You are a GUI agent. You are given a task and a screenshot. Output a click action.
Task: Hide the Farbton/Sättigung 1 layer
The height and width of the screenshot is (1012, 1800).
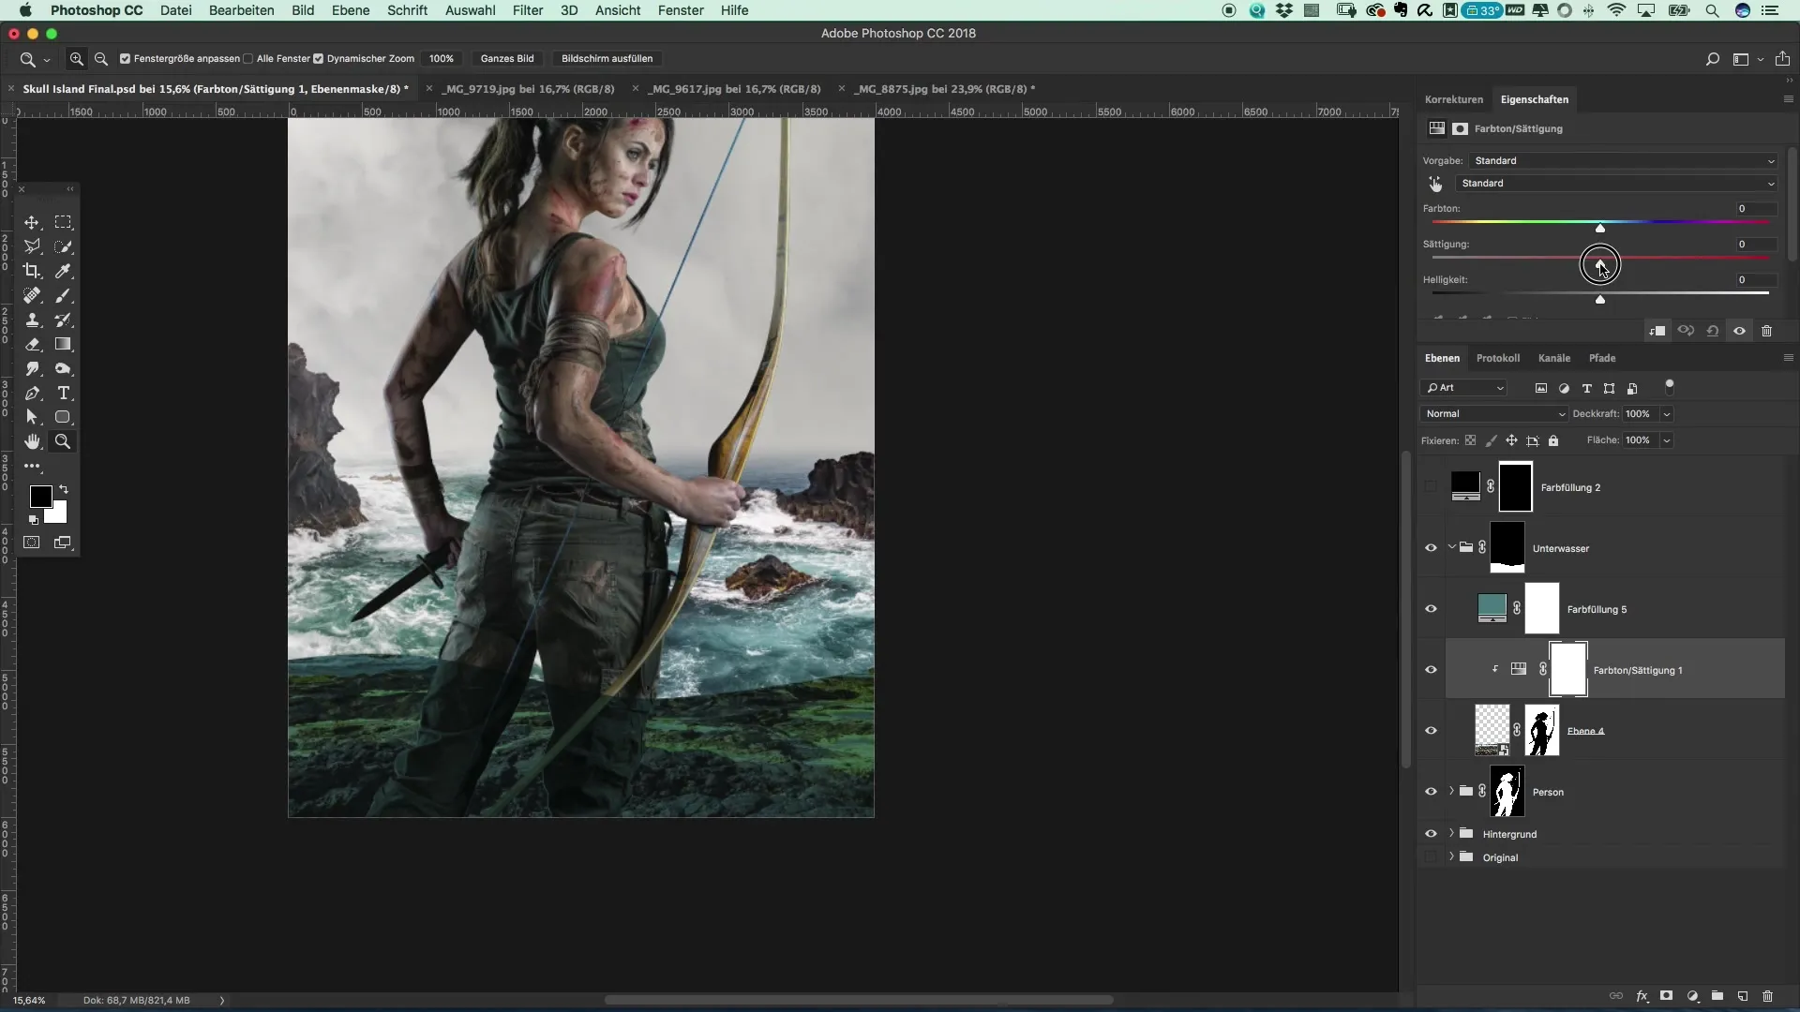tap(1431, 670)
